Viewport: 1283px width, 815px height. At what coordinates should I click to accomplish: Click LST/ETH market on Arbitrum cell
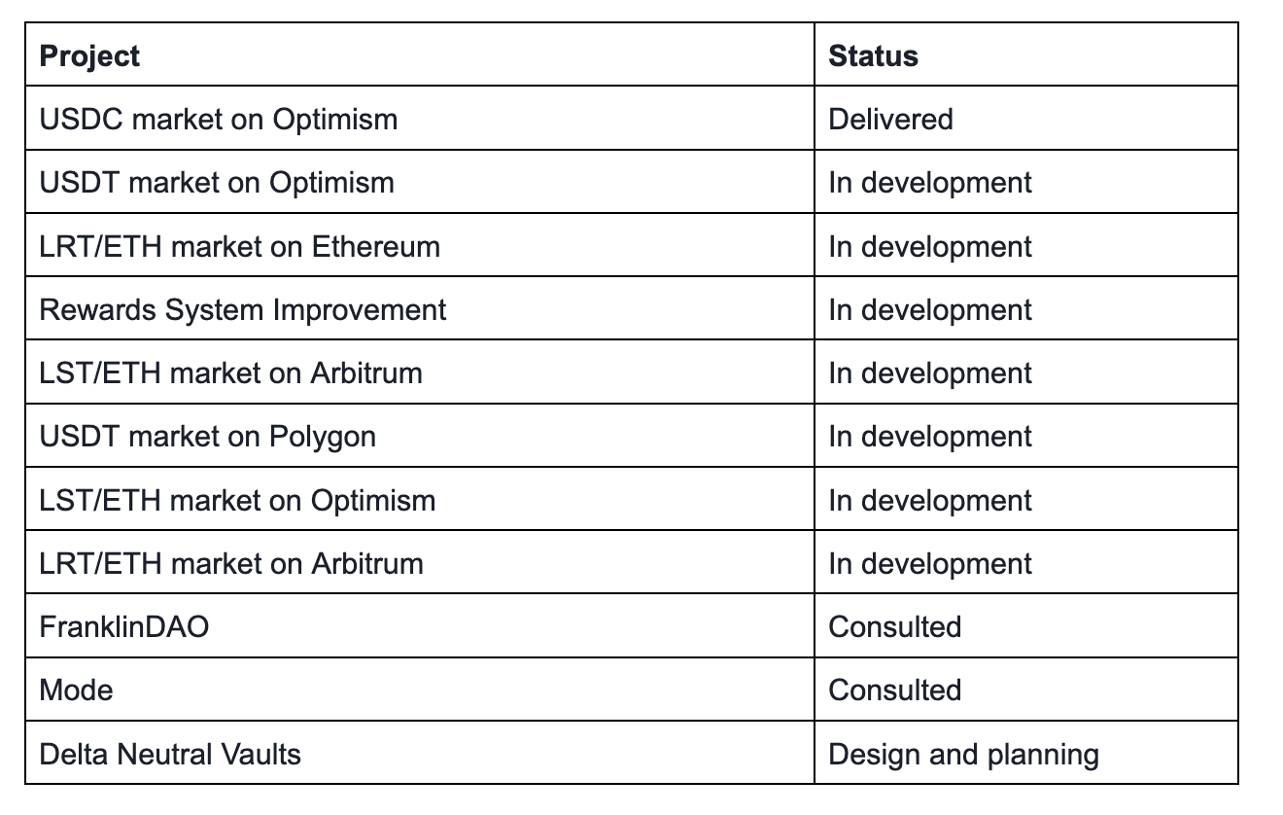[231, 373]
